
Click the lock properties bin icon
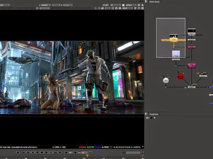151,118
